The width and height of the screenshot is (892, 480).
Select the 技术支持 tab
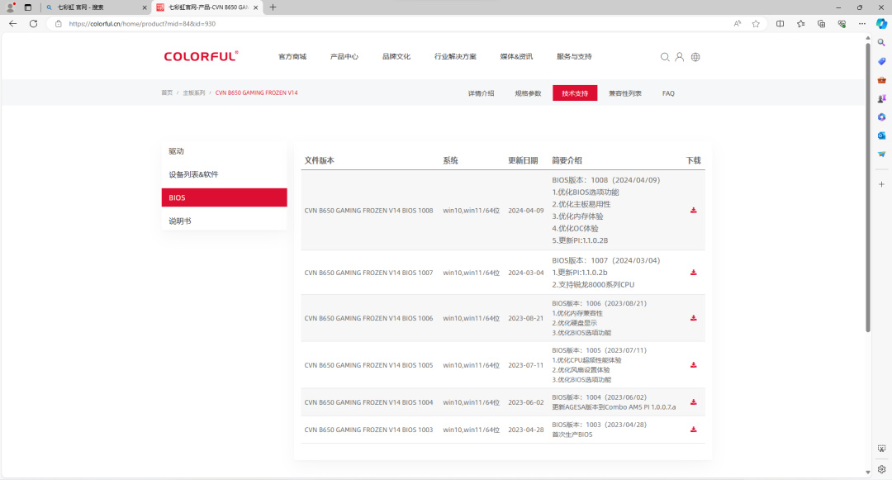575,93
